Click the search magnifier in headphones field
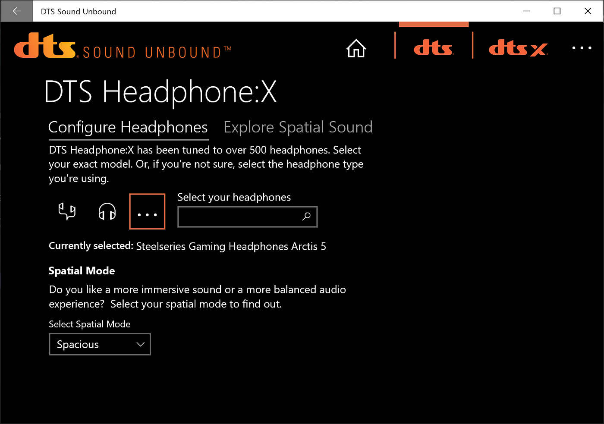Image resolution: width=604 pixels, height=424 pixels. pos(306,217)
